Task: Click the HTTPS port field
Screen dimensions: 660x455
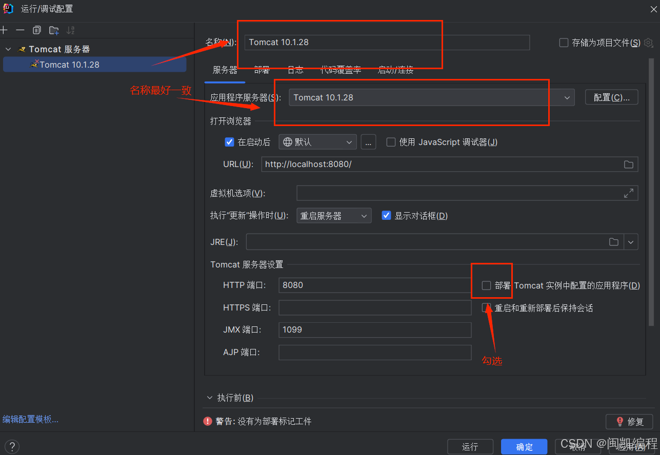Action: tap(375, 307)
